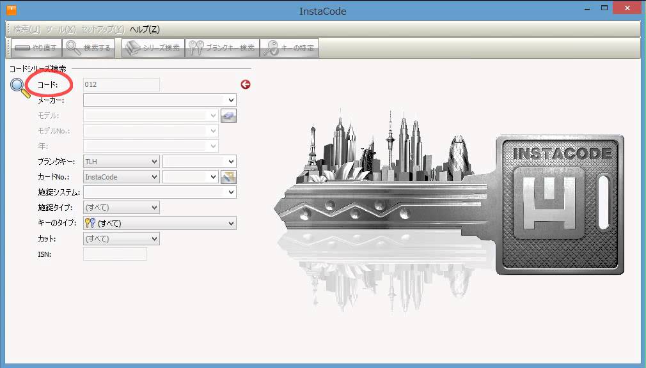Expand the second ブランクキー dropdown
Screen dimensions: 646x368
tap(231, 162)
